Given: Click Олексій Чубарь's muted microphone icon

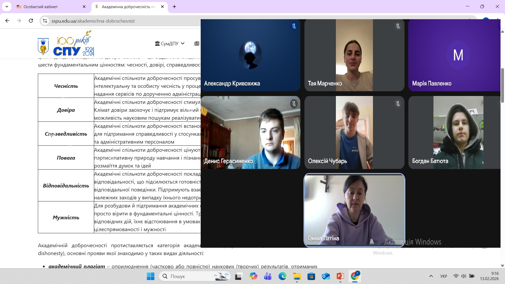Looking at the screenshot, I should pos(398,104).
